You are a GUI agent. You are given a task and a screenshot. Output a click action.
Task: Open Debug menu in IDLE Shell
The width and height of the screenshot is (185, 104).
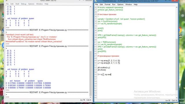click(24, 4)
